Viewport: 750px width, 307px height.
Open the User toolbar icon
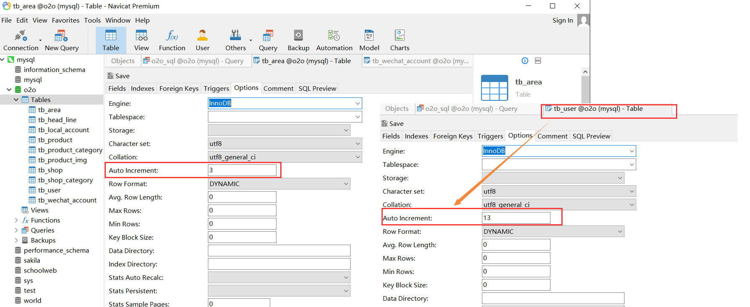click(x=202, y=35)
